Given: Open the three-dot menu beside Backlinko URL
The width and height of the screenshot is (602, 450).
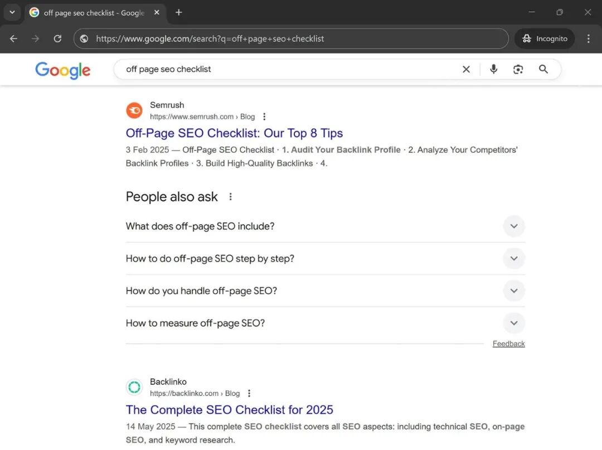Looking at the screenshot, I should pos(249,394).
